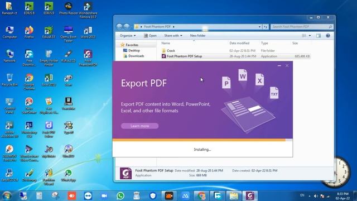Open Partition Wizard desktop shortcut
This screenshot has height=201, width=357.
[x=49, y=177]
